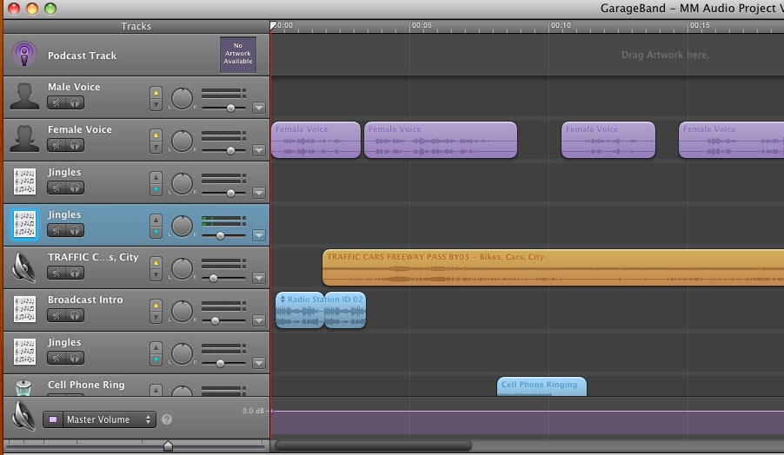Image resolution: width=784 pixels, height=455 pixels.
Task: Toggle TRAFFIC track yellow ducking up arrow
Action: pyautogui.click(x=156, y=262)
